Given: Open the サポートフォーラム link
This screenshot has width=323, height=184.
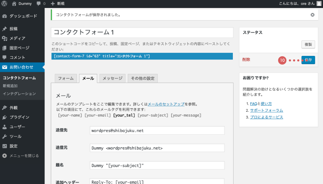Looking at the screenshot, I should coord(266,110).
